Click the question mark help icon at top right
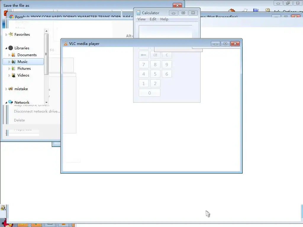This screenshot has height=227, width=303. [x=267, y=10]
